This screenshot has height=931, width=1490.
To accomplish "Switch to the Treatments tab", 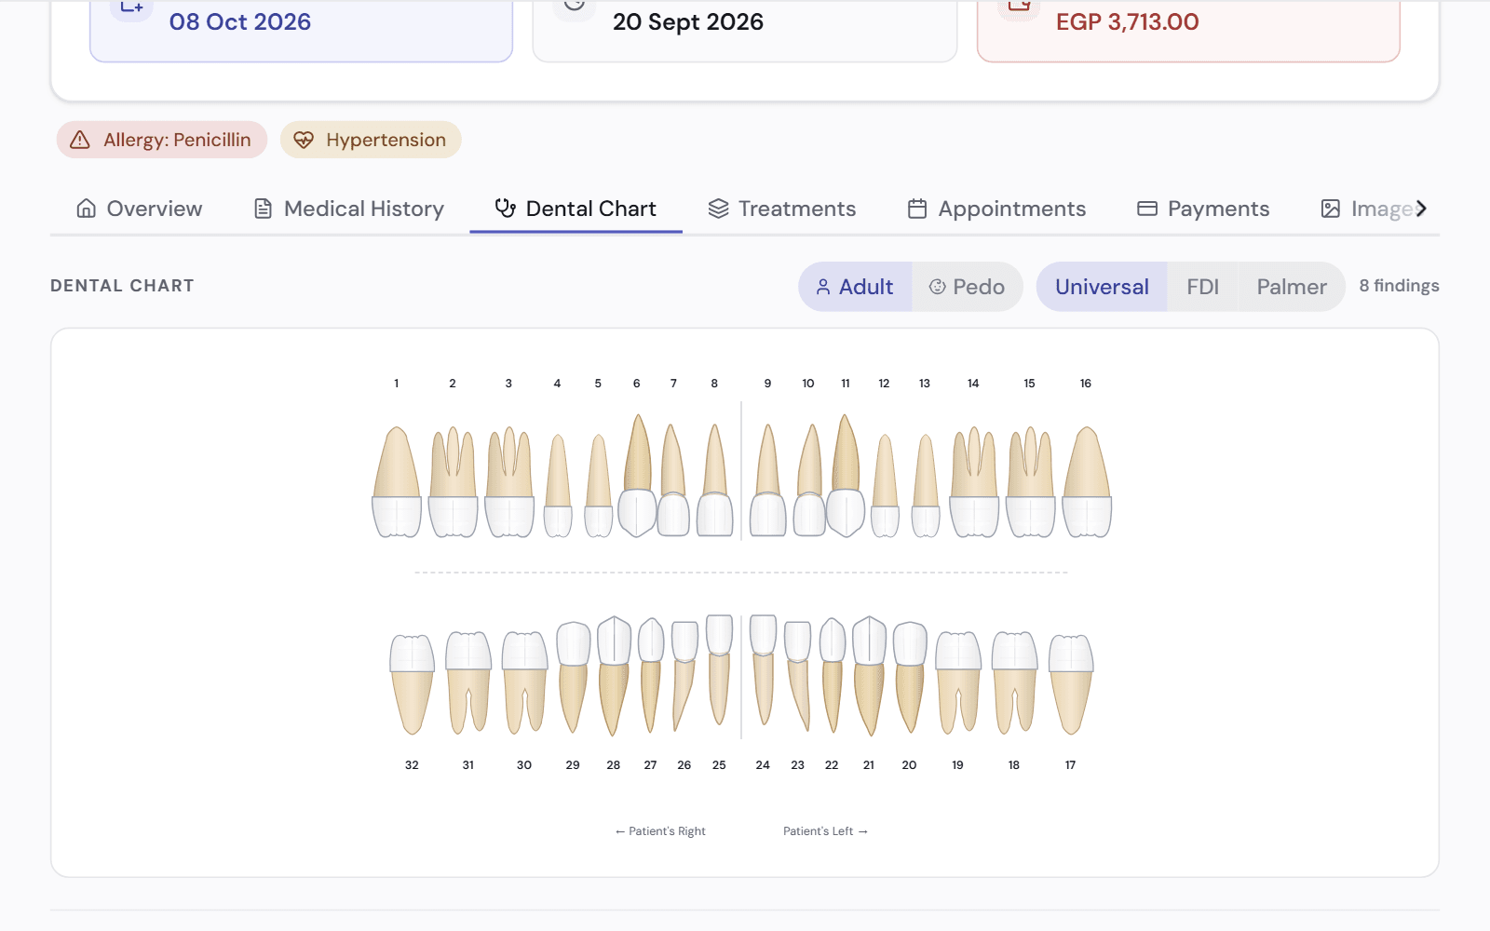I will 782,209.
